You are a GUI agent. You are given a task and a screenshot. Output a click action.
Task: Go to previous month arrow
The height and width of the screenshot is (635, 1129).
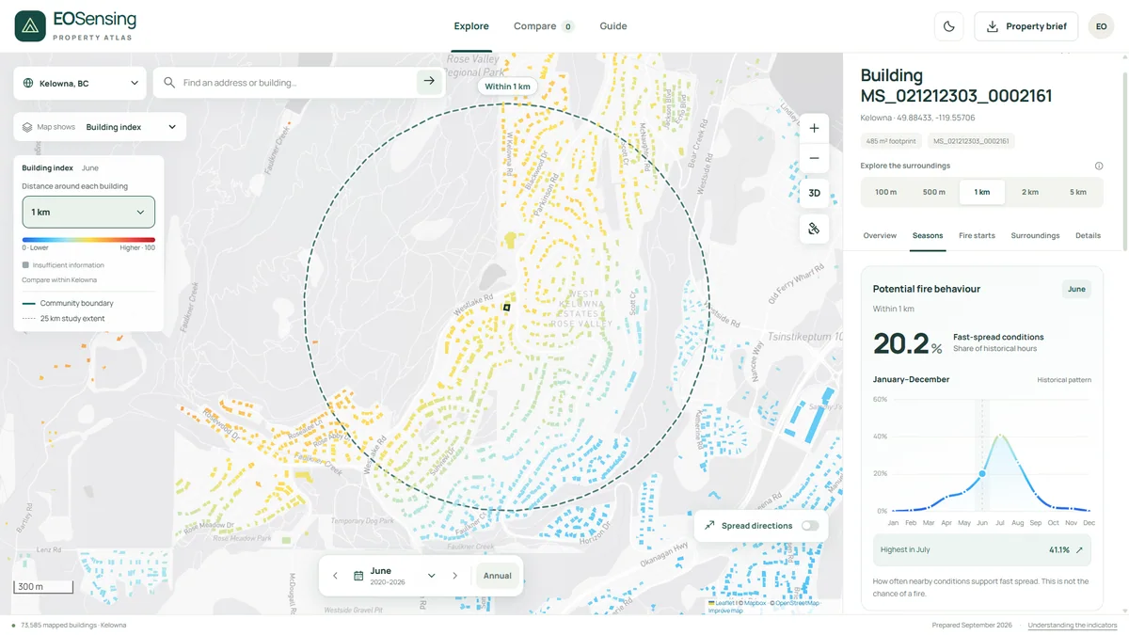(x=335, y=576)
